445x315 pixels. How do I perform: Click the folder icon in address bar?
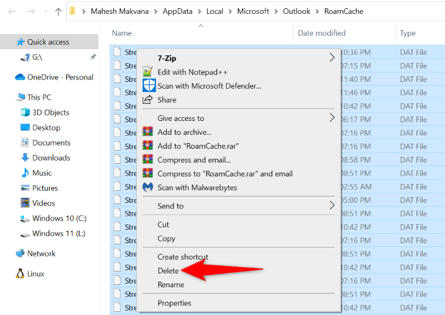[x=73, y=11]
